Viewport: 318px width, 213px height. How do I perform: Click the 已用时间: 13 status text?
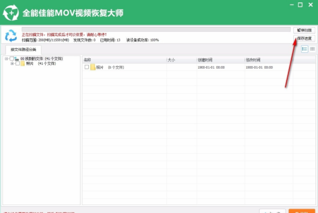click(110, 40)
